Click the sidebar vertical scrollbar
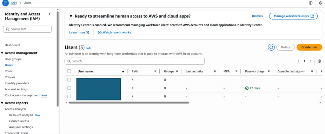The width and height of the screenshot is (325, 134). click(58, 59)
